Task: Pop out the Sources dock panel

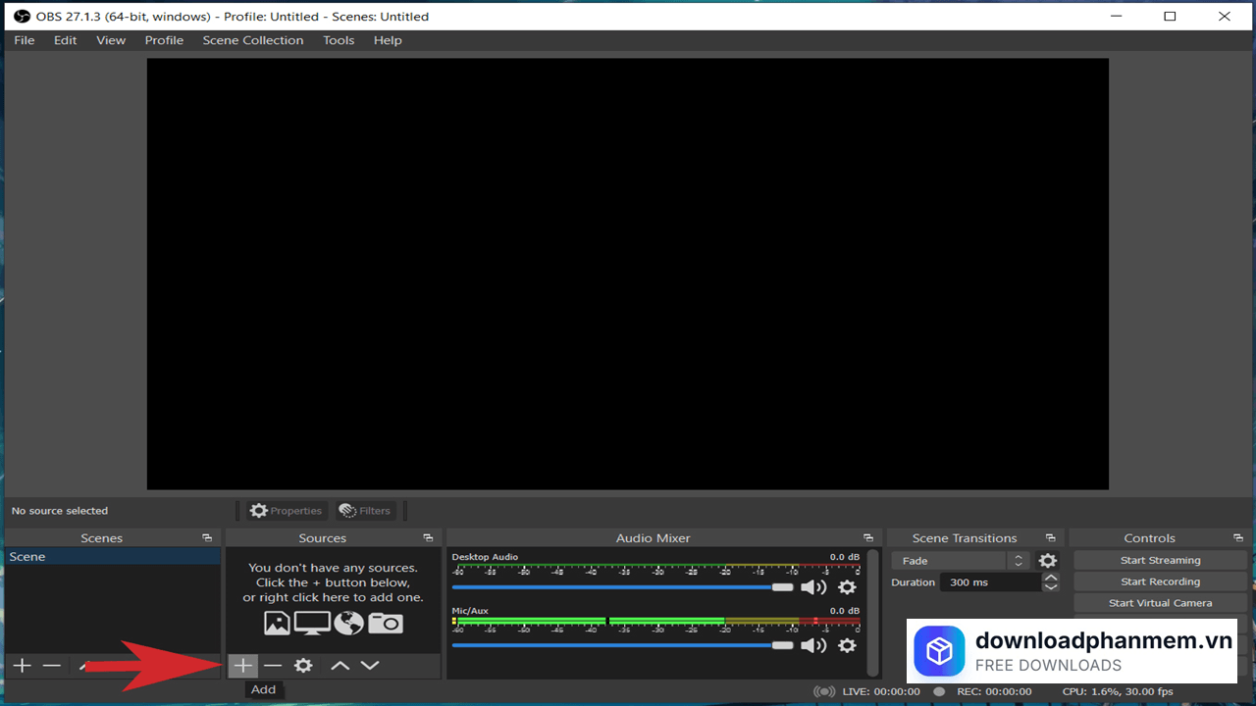Action: (428, 538)
